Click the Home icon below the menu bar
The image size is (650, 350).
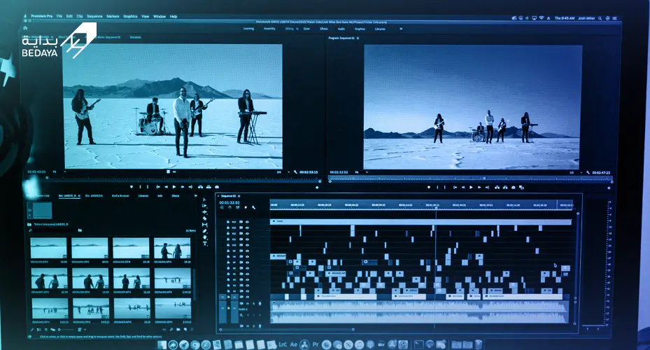tap(25, 28)
